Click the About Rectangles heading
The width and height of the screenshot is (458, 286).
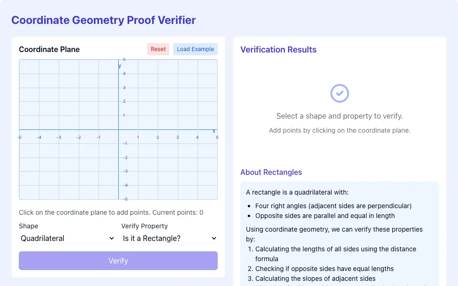click(271, 172)
